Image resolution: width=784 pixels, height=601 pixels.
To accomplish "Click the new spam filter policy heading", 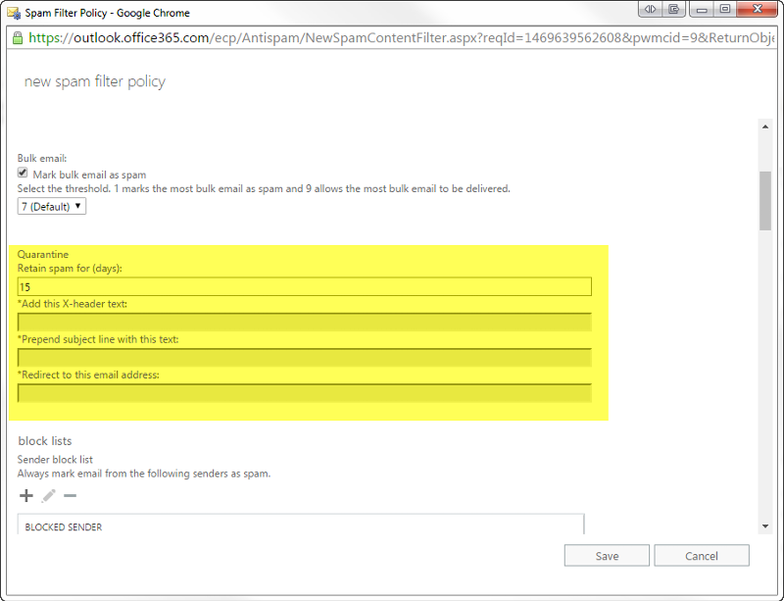I will 95,81.
